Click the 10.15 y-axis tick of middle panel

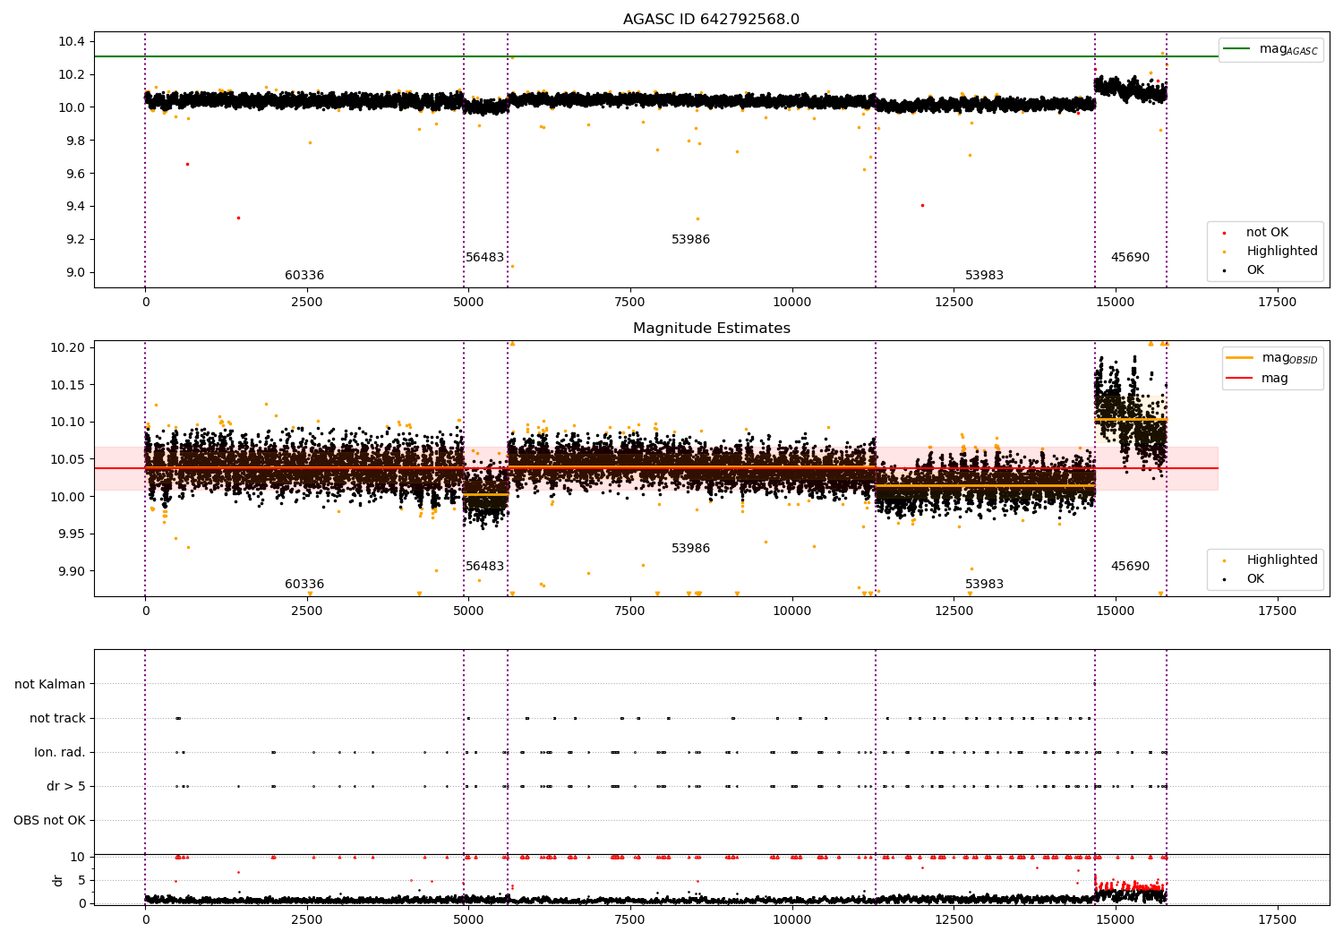click(68, 385)
